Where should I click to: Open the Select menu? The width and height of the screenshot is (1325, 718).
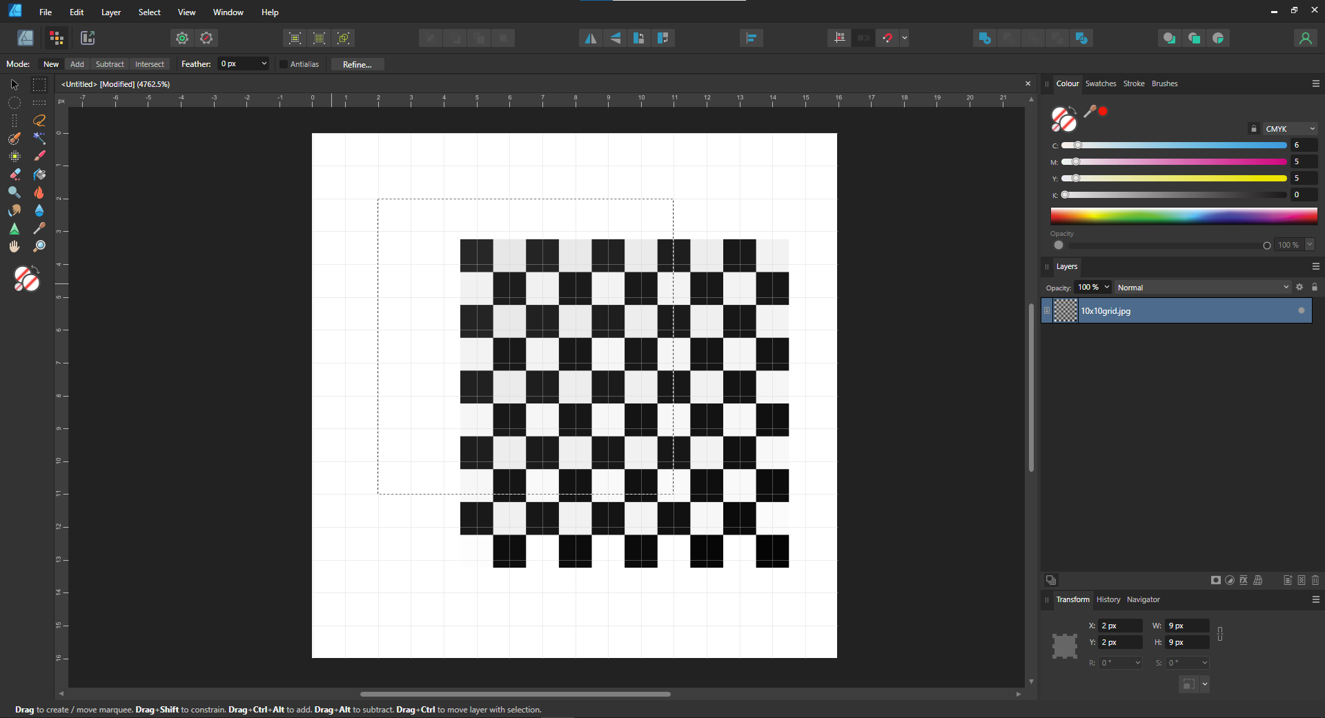149,12
